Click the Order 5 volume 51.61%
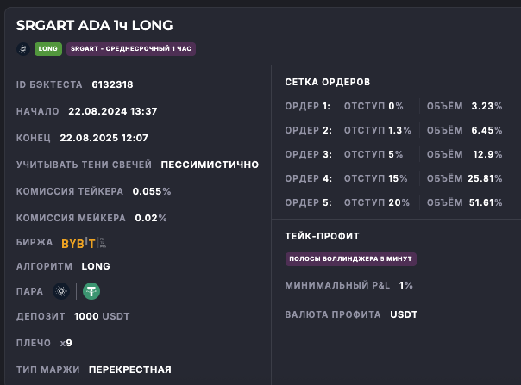 pos(485,202)
